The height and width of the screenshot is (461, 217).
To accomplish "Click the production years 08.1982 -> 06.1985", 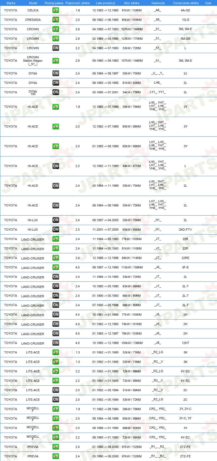I will point(105,20).
